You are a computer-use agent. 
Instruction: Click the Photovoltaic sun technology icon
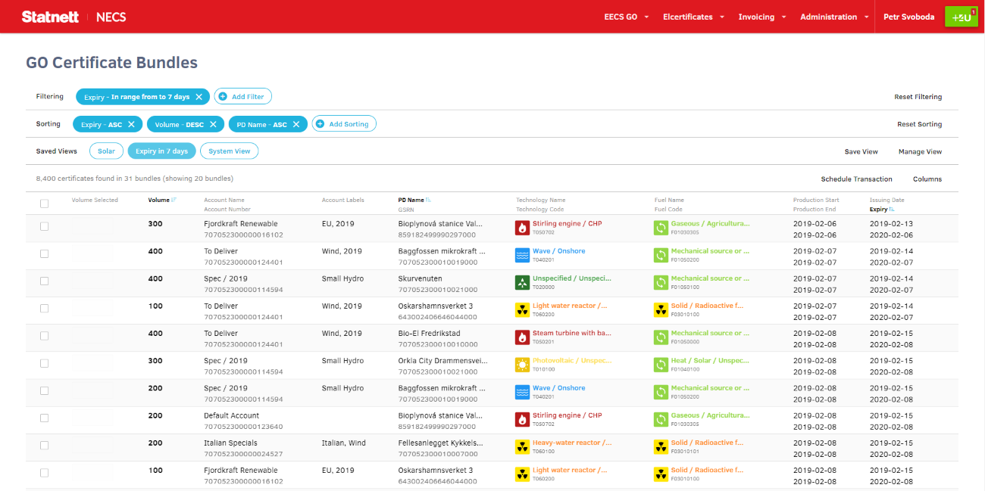click(x=522, y=365)
